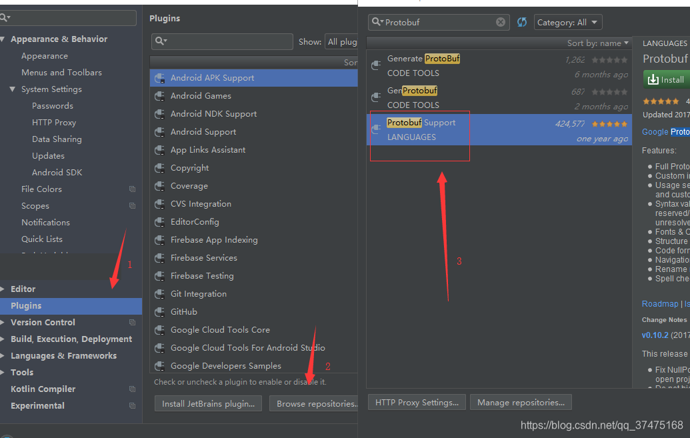Open the Passwords settings page
The width and height of the screenshot is (690, 438).
click(x=53, y=106)
